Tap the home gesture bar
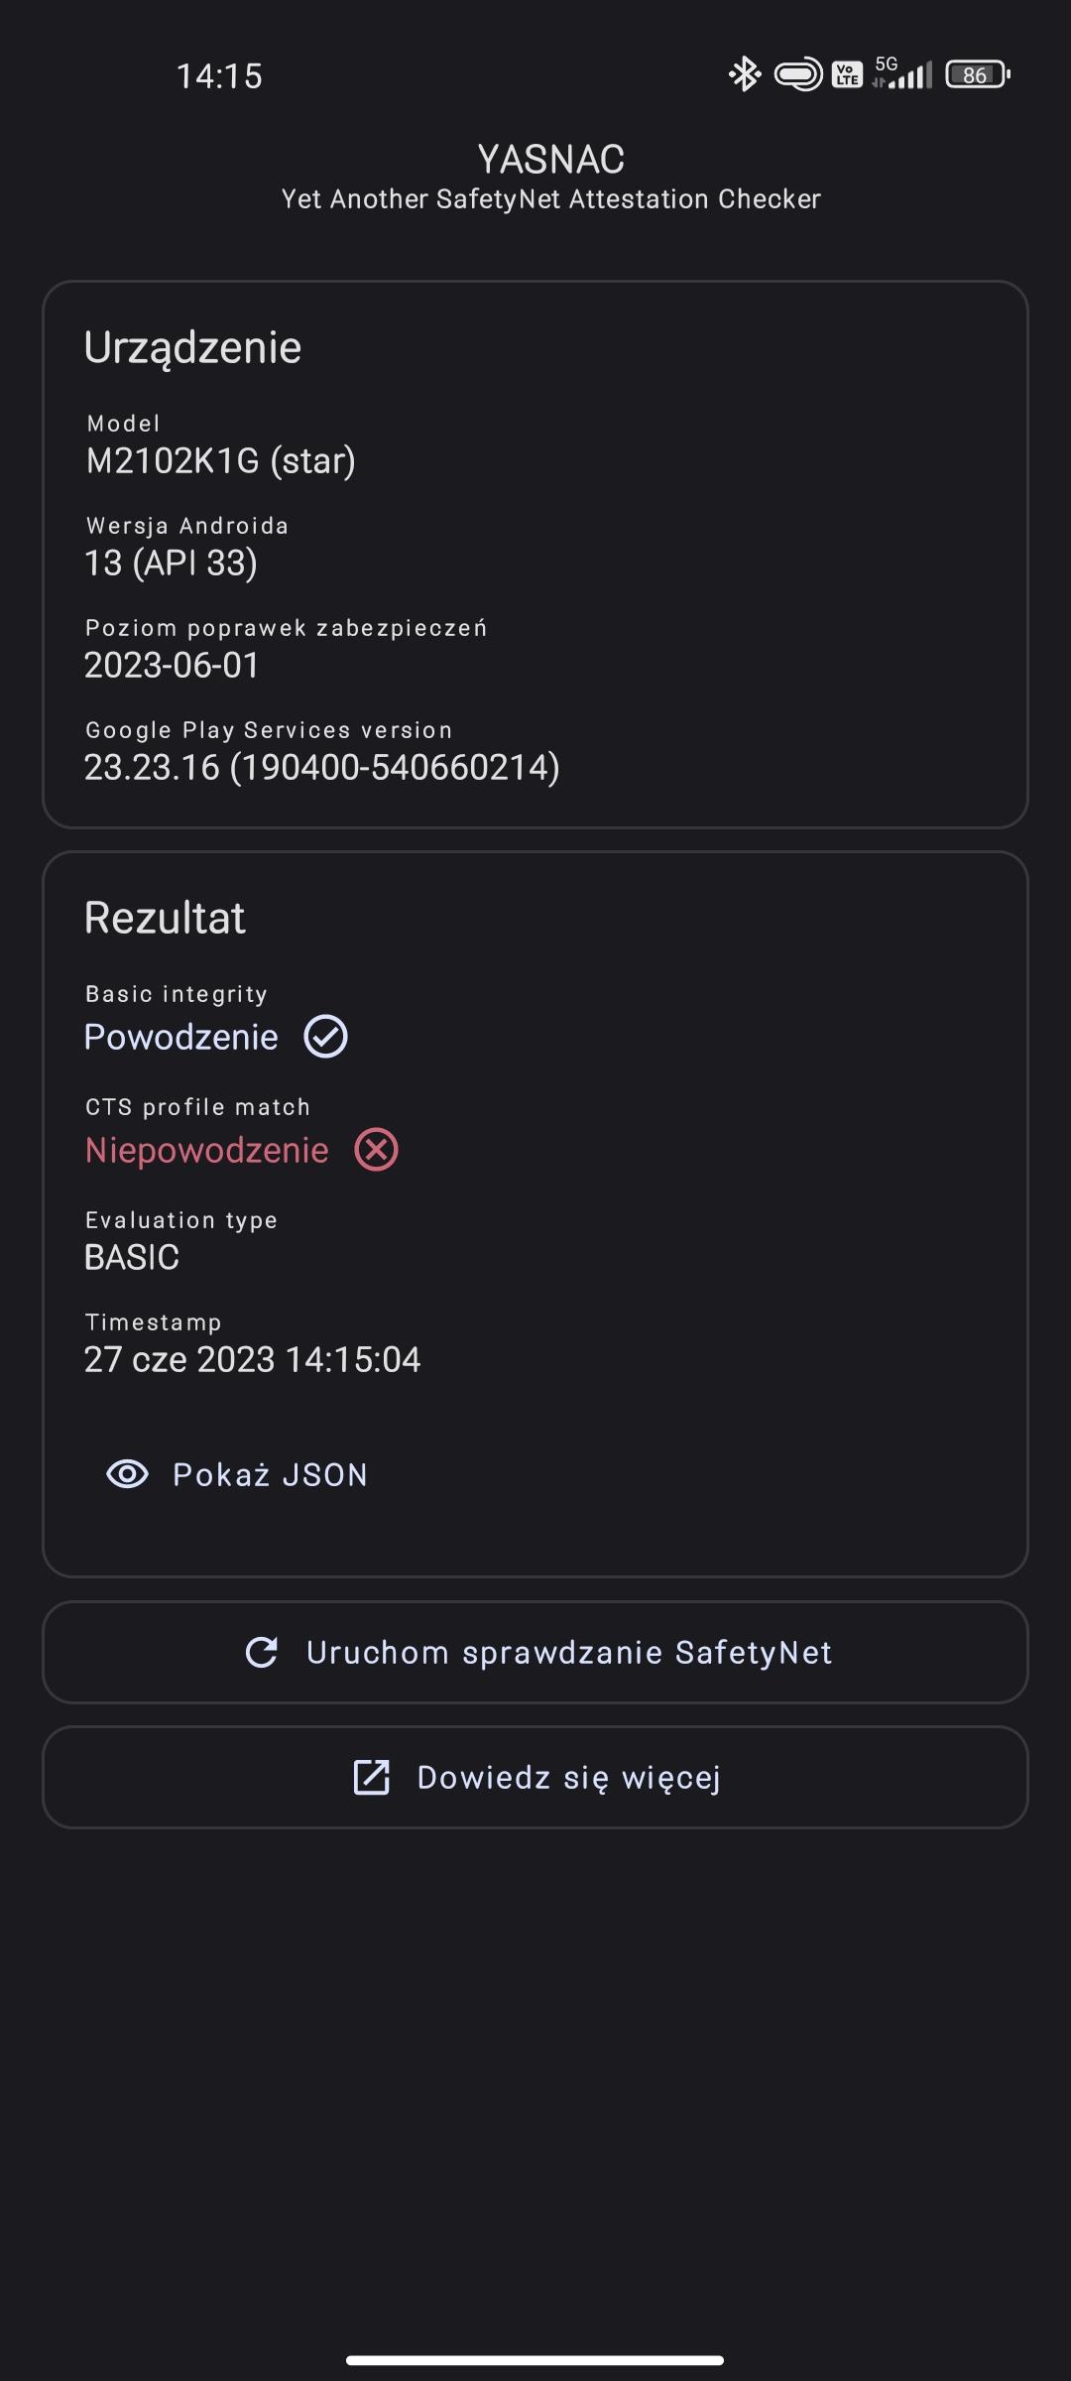Viewport: 1071px width, 2381px height. 535,2359
